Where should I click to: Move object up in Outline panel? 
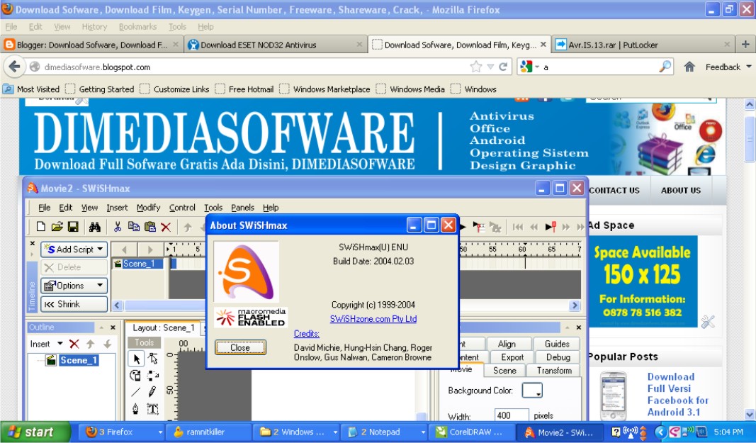click(91, 344)
